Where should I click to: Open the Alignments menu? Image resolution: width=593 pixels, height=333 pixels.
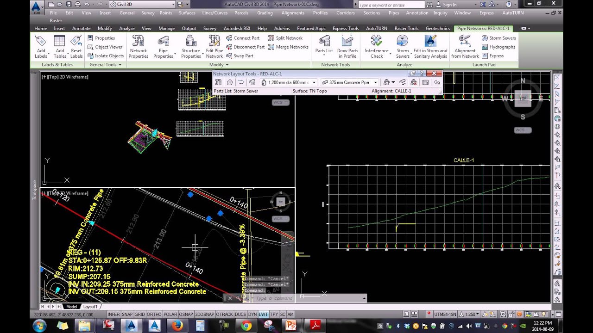[293, 13]
